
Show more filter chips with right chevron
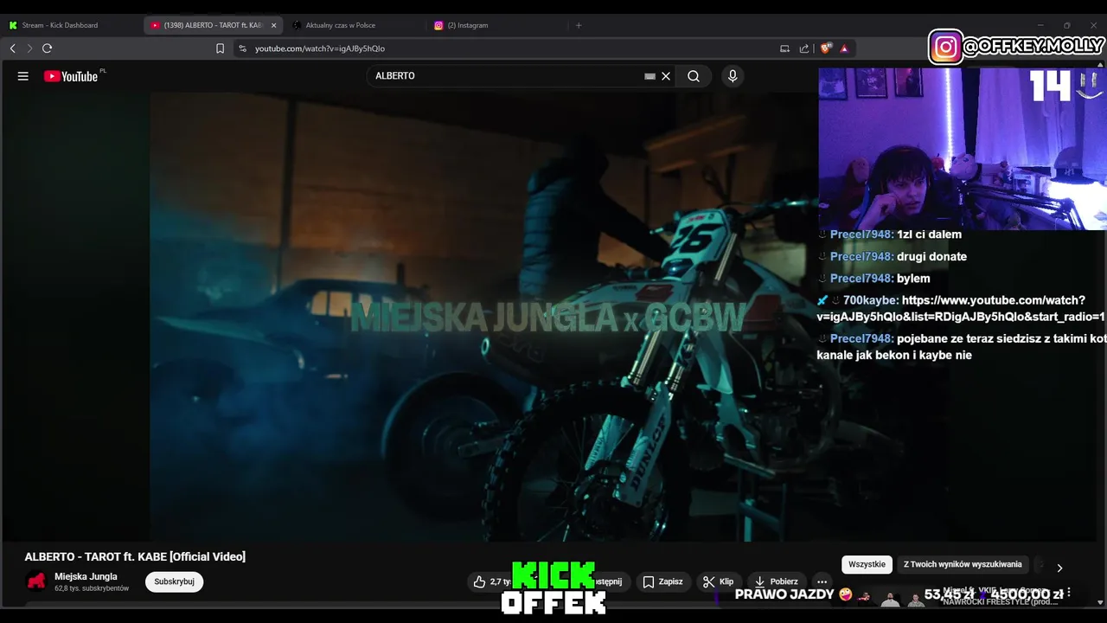point(1059,568)
